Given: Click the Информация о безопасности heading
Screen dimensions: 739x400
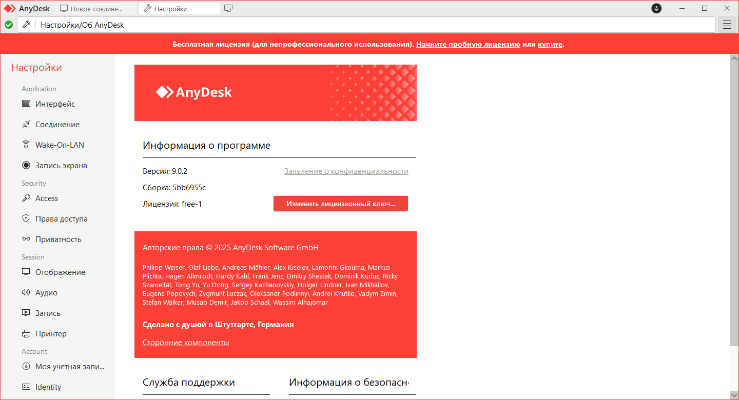Looking at the screenshot, I should pos(349,382).
